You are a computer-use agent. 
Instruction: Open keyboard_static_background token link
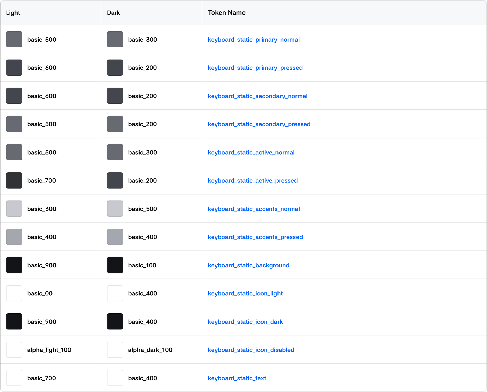click(x=248, y=265)
